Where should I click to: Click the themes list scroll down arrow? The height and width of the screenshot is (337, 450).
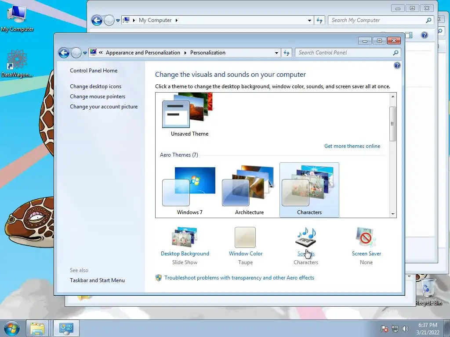393,214
